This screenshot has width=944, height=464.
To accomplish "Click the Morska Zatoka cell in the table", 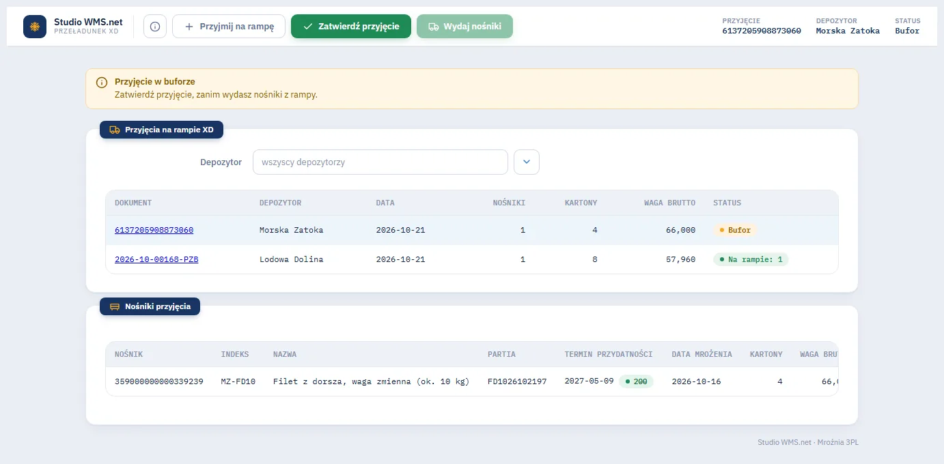I will [291, 230].
